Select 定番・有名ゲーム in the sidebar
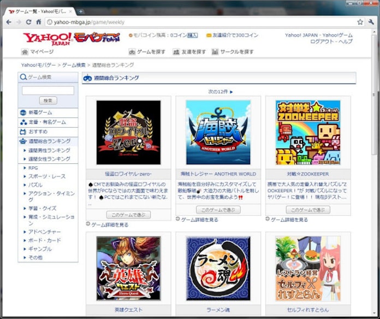The image size is (380, 319). 46,122
